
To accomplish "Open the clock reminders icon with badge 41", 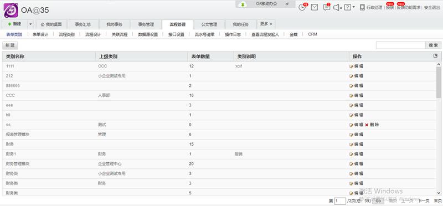I will [x=302, y=7].
